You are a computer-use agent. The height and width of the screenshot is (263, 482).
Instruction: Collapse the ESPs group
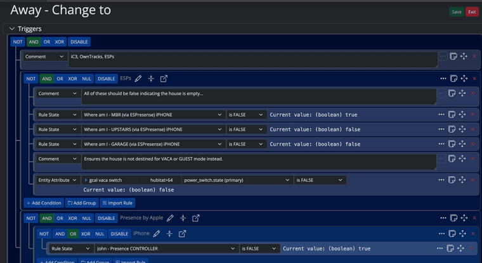(151, 79)
